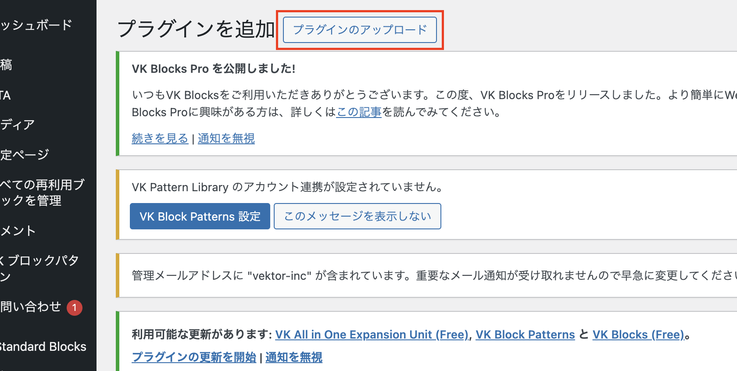Follow the VK Block Patterns update link

point(525,335)
